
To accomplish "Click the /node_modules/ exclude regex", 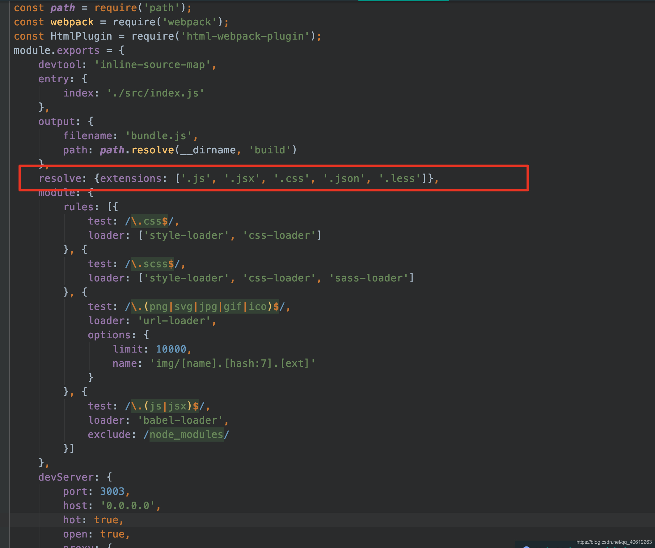I will pos(186,434).
